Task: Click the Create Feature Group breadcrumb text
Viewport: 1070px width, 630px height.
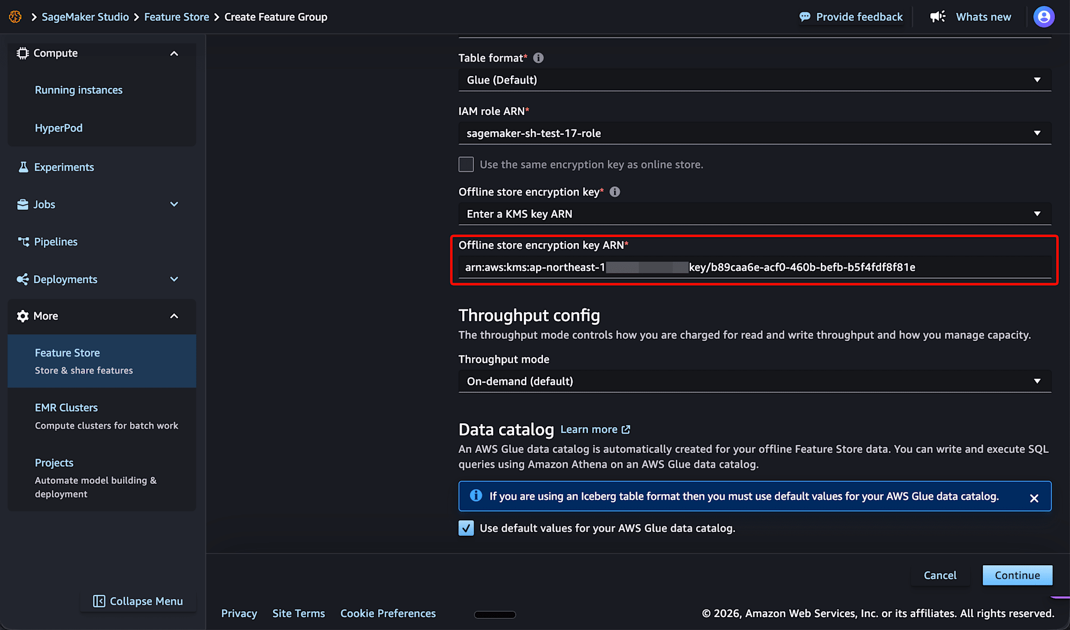Action: [x=276, y=17]
